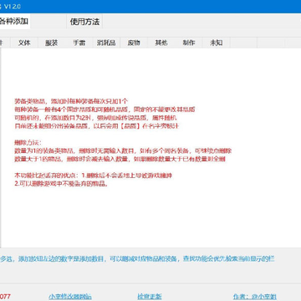
Task: Click the line starting with 2.可以删除游戏中
Action: pyautogui.click(x=61, y=184)
